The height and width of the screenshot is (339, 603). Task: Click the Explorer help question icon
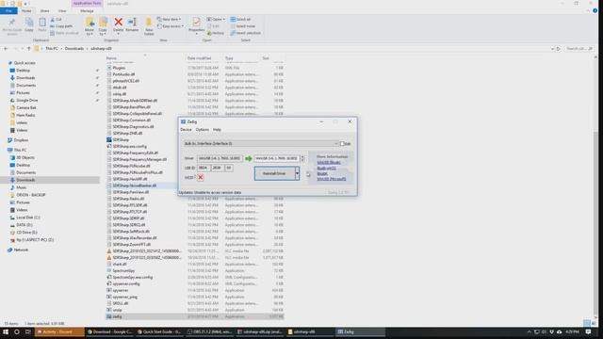pyautogui.click(x=595, y=10)
